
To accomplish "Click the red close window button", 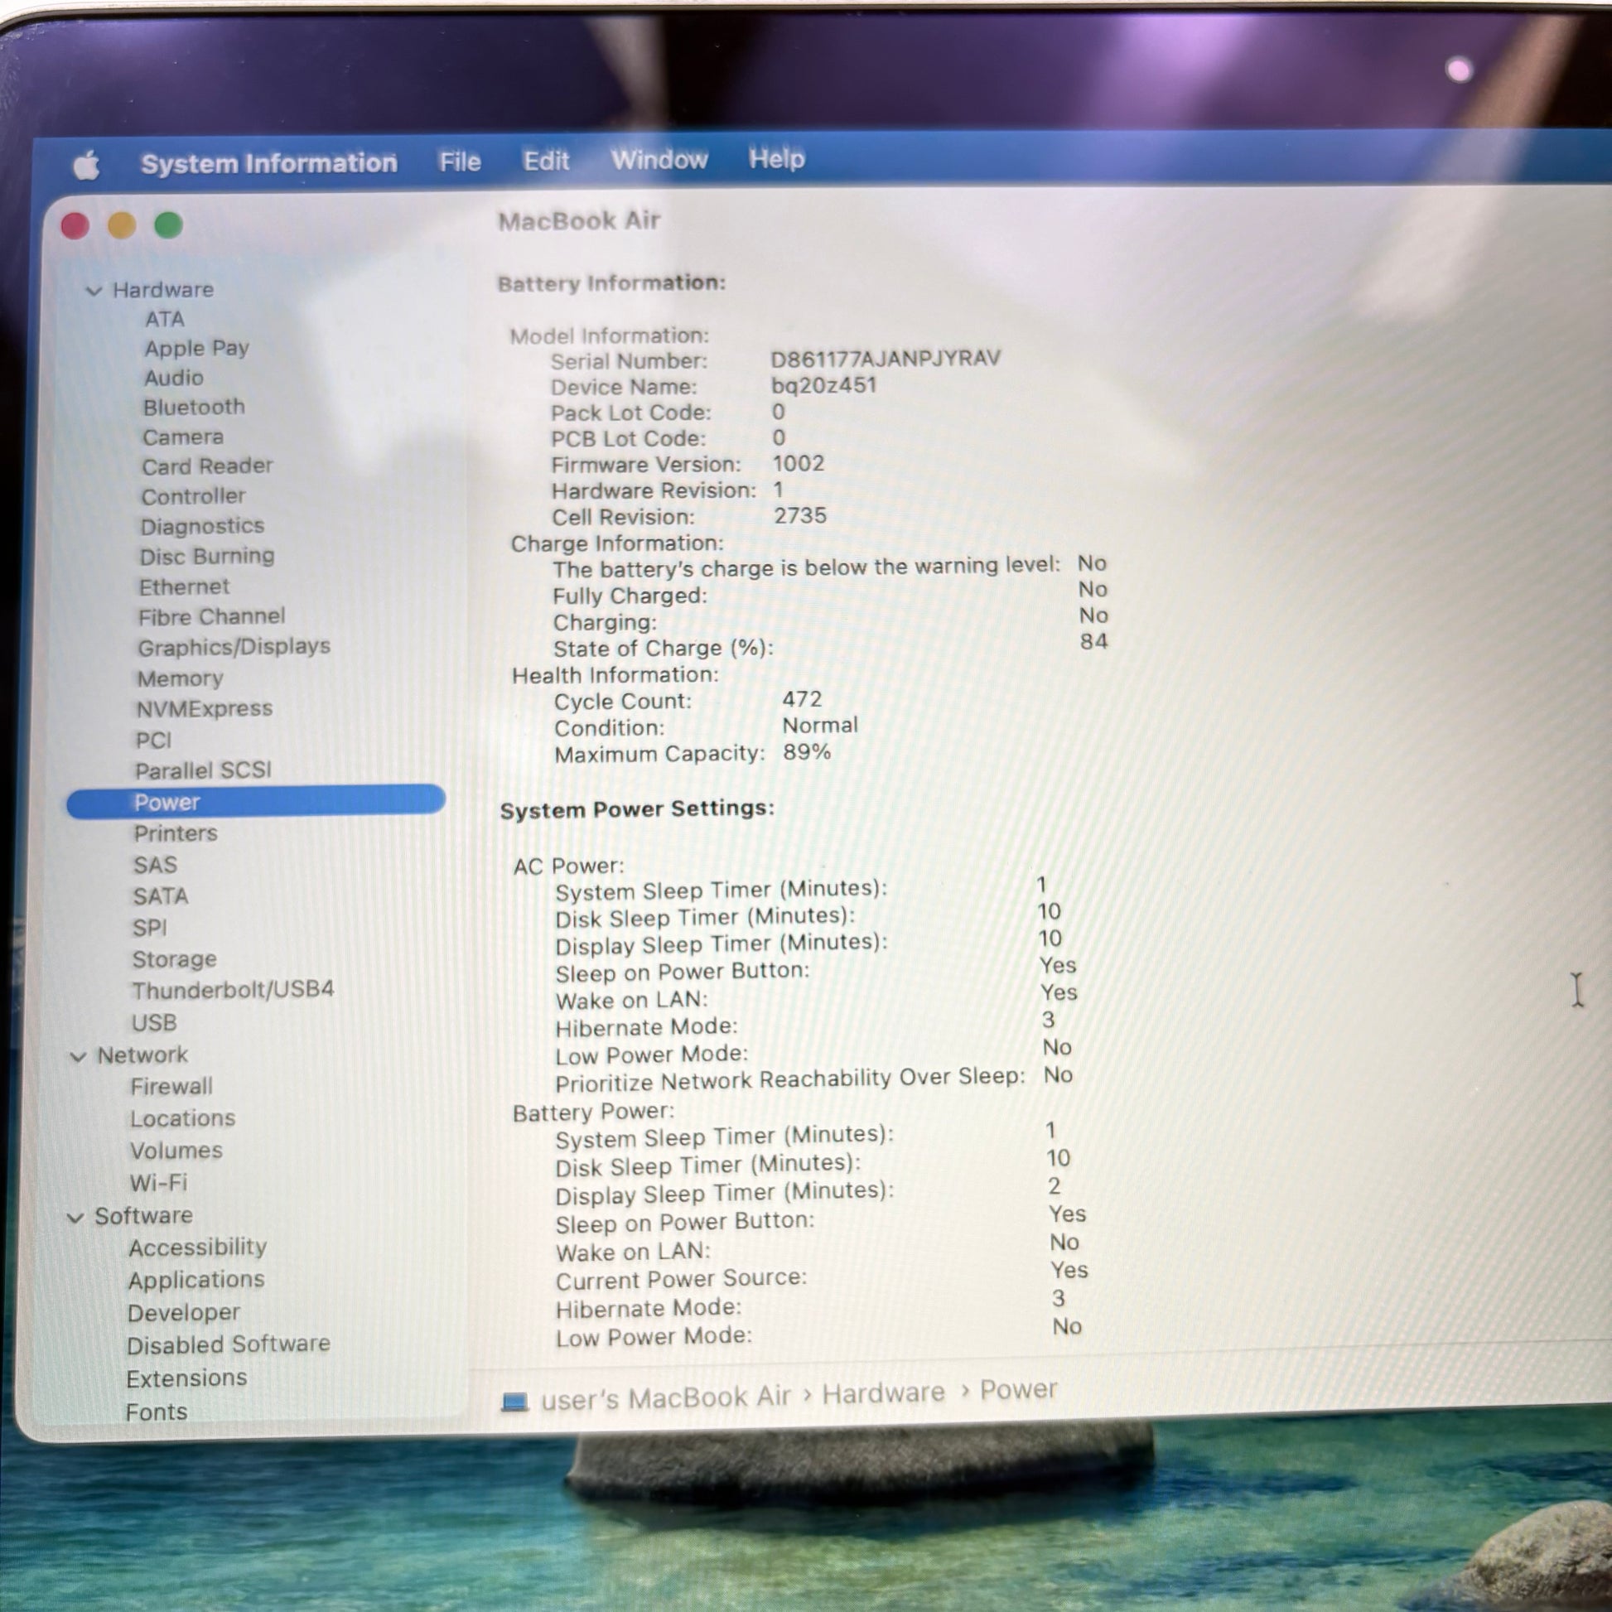I will (x=75, y=225).
